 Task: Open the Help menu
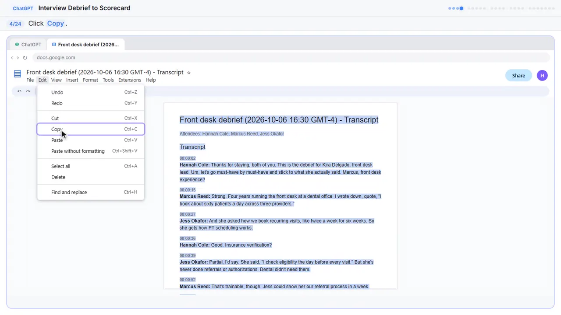click(x=151, y=80)
